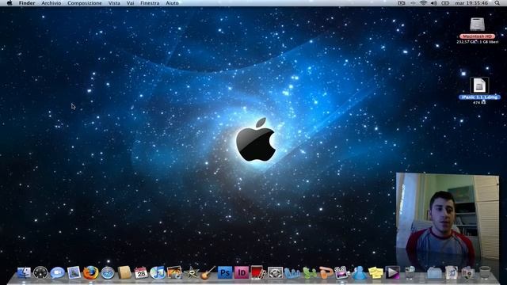Open the clapperboard video app in dock

[x=341, y=272]
